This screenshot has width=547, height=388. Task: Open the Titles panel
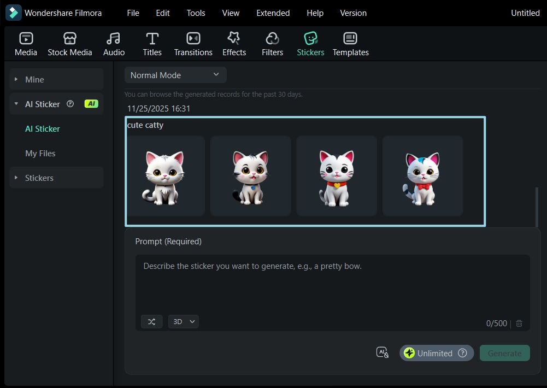[x=152, y=43]
